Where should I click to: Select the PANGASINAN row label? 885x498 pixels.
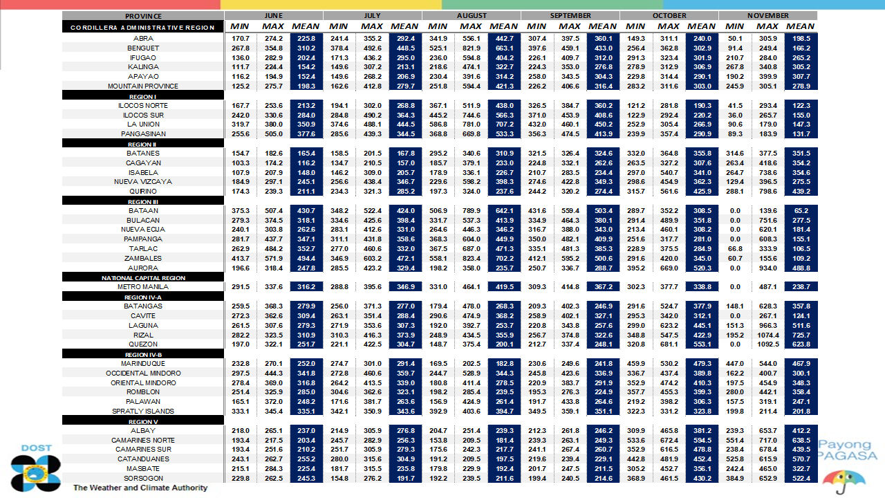pos(143,134)
